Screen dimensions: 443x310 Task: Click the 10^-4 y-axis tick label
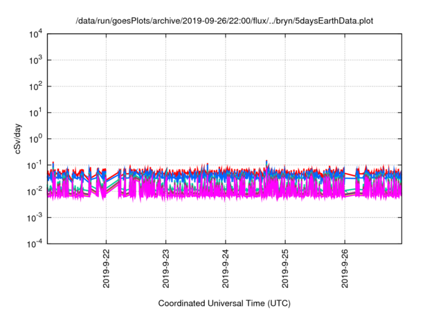click(x=35, y=244)
